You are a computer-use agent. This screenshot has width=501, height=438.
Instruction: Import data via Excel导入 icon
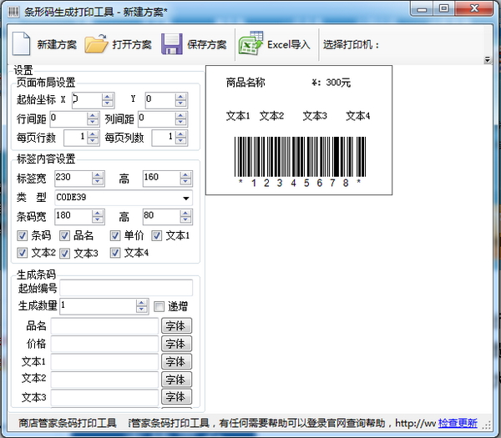click(x=250, y=44)
